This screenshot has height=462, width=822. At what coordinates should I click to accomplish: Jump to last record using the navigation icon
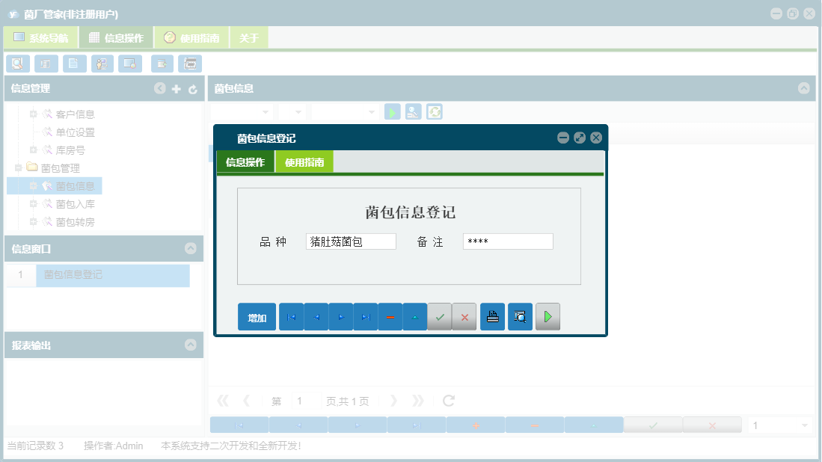pos(365,316)
